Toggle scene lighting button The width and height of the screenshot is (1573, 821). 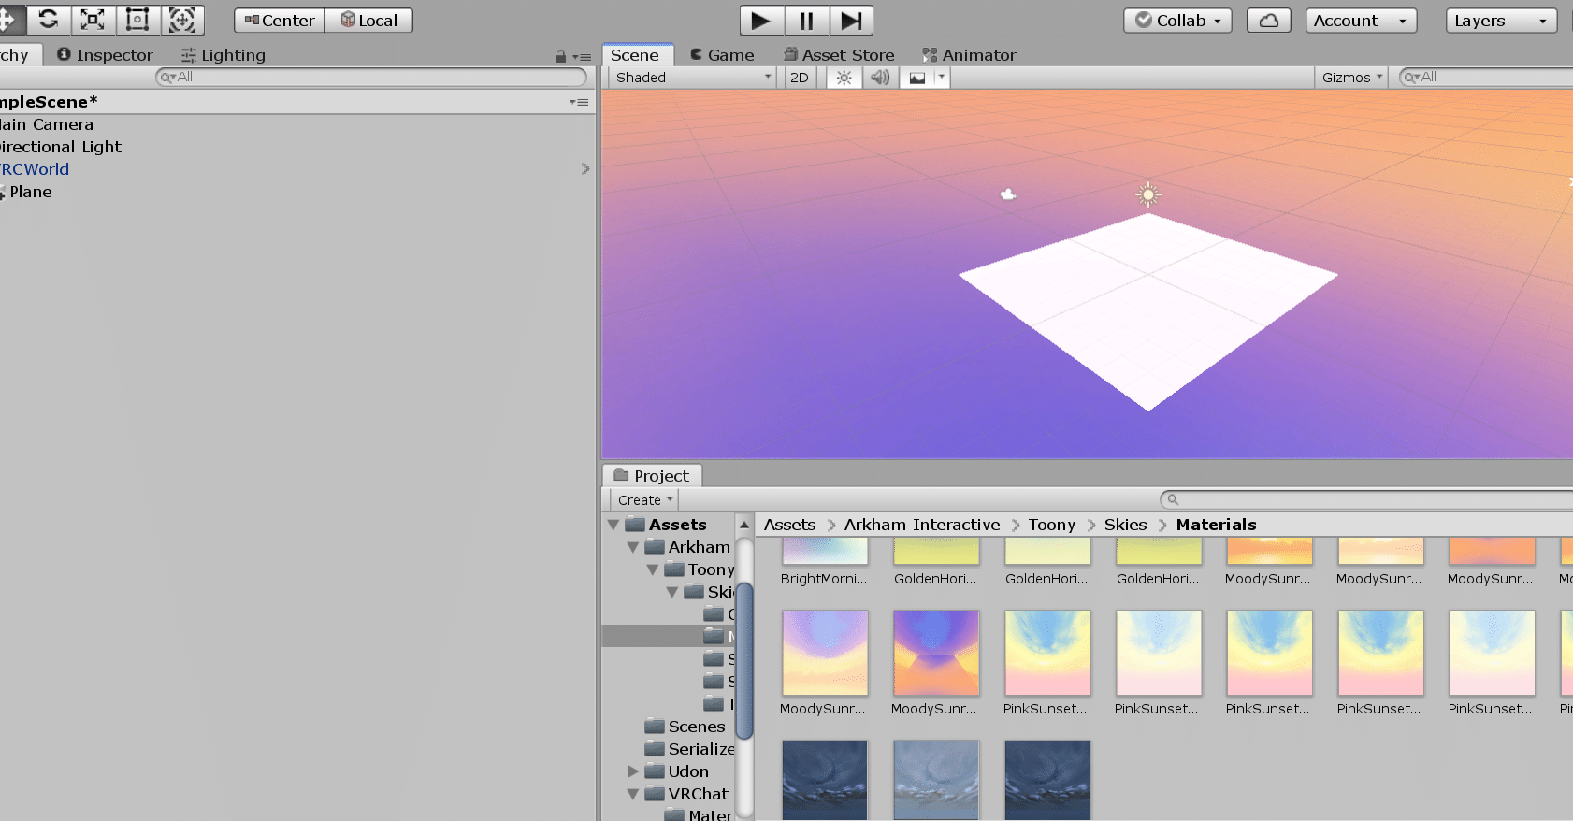pos(844,78)
